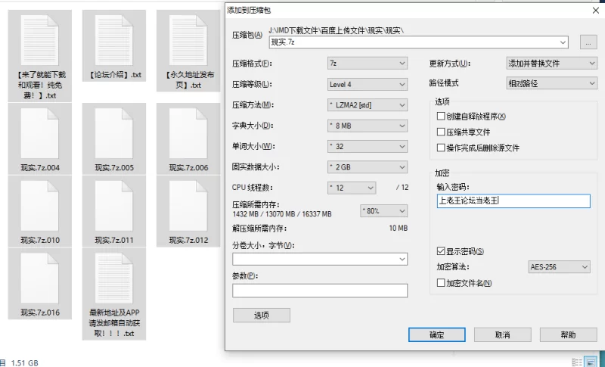The width and height of the screenshot is (605, 367).
Task: Click the 选项 button
Action: tap(261, 316)
